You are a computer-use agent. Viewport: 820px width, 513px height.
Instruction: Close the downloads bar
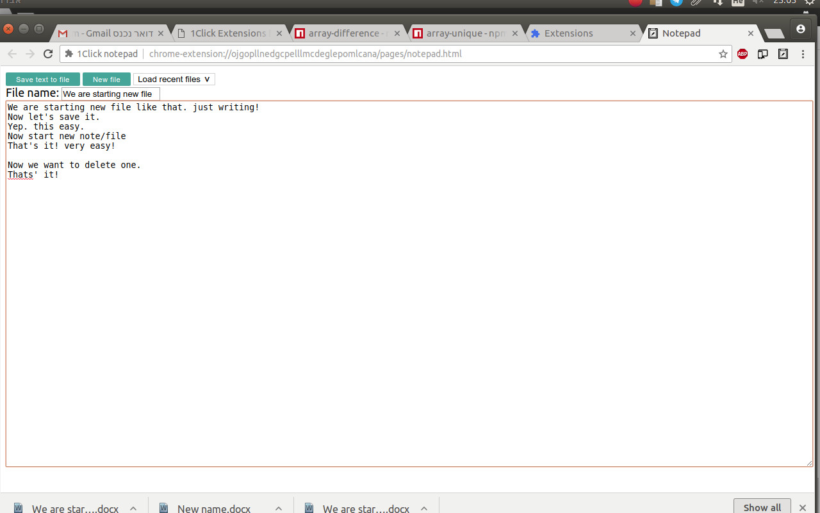click(803, 507)
